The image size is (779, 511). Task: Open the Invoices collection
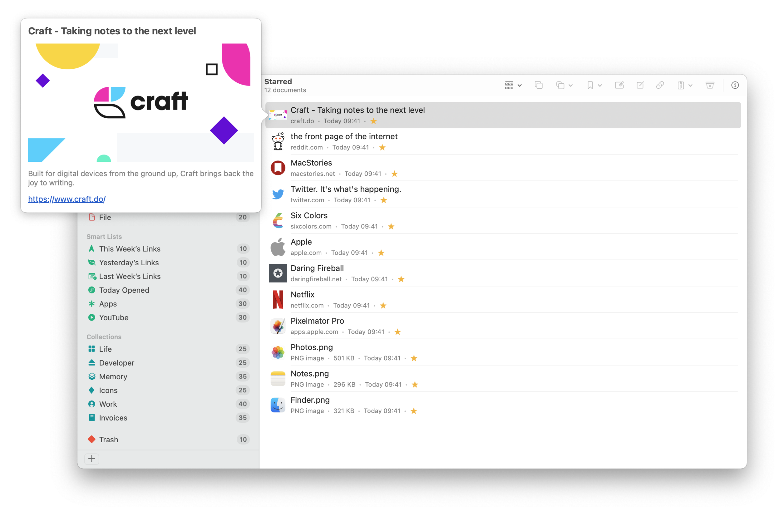[168, 418]
